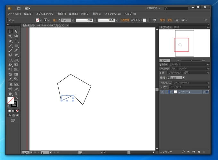
Task: Select the Hand tool
Action: click(10, 94)
